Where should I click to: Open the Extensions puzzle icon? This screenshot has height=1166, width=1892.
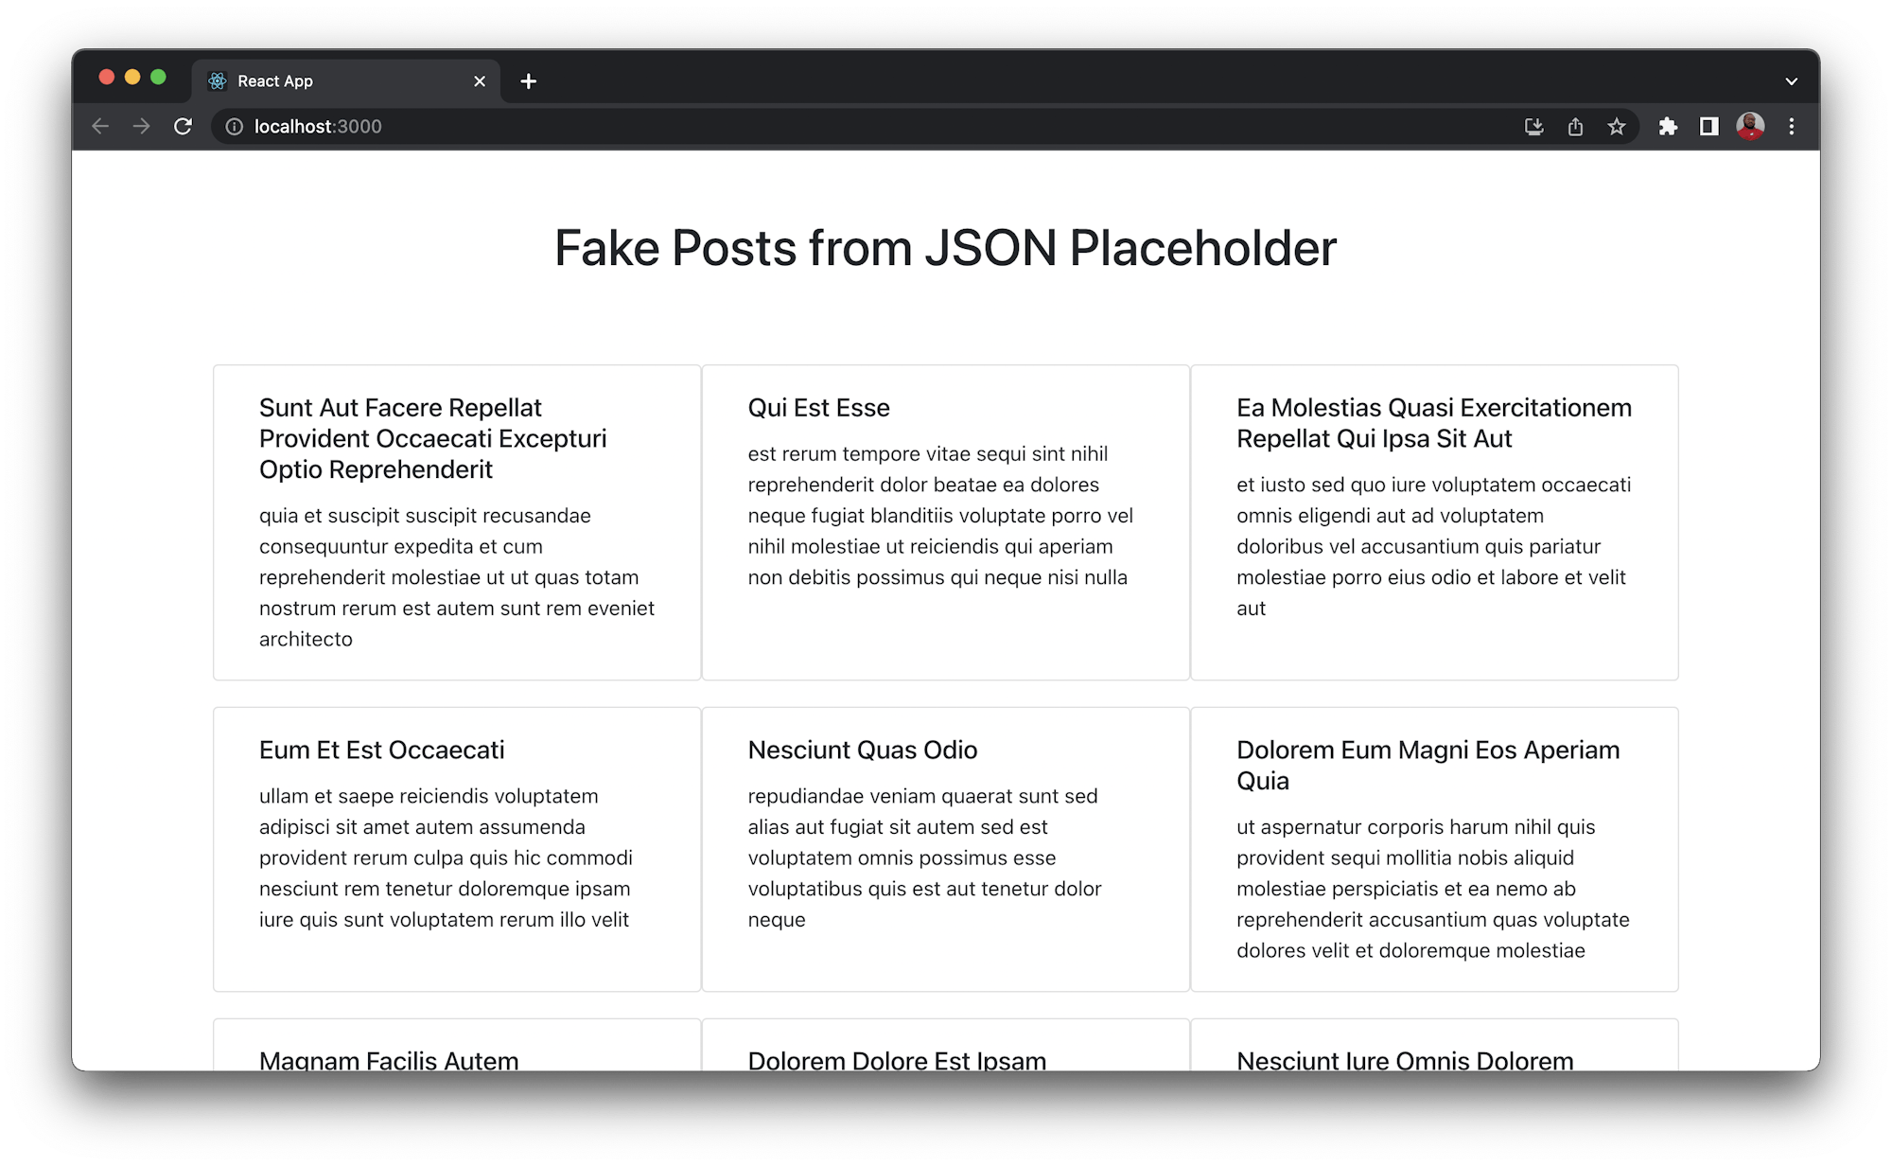coord(1670,126)
